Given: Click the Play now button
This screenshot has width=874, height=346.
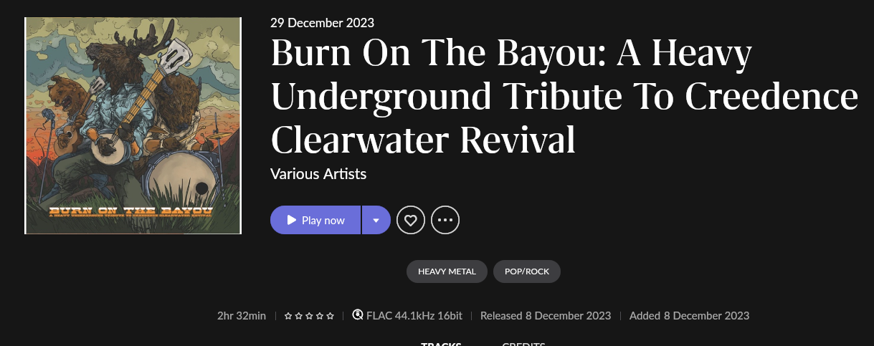Looking at the screenshot, I should (315, 220).
